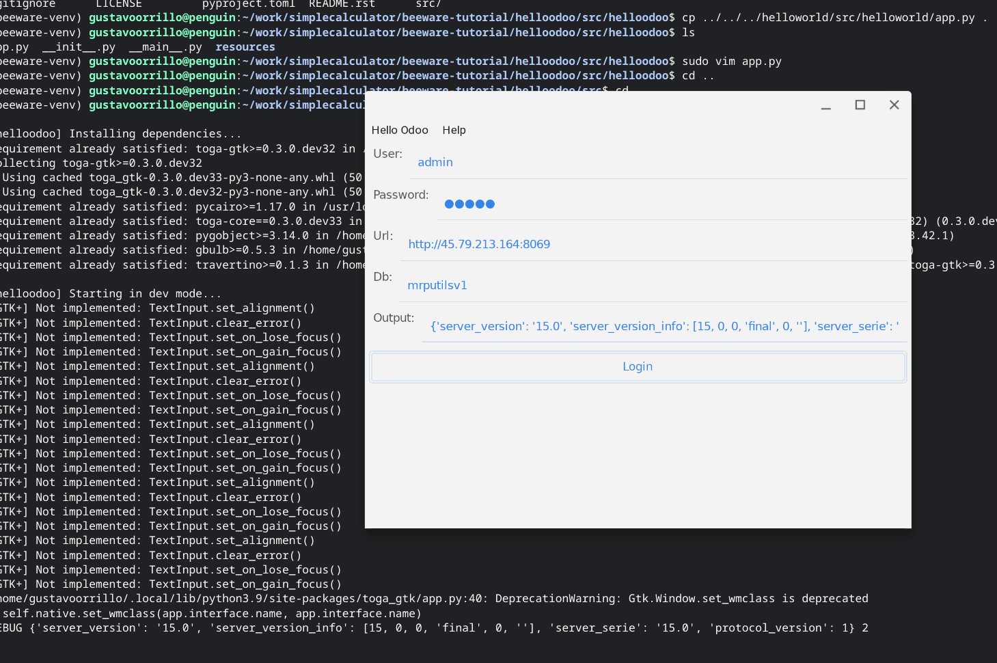Click terminal line mentioning travertino>=0.1.3
This screenshot has height=663, width=997.
click(x=182, y=265)
